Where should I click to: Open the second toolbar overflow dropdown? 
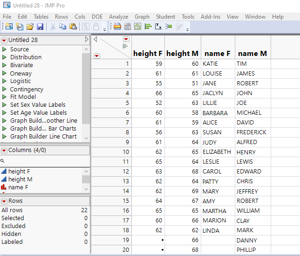(187, 30)
